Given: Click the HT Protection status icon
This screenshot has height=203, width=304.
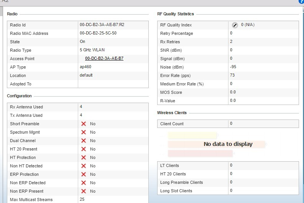Looking at the screenshot, I should click(x=84, y=157).
